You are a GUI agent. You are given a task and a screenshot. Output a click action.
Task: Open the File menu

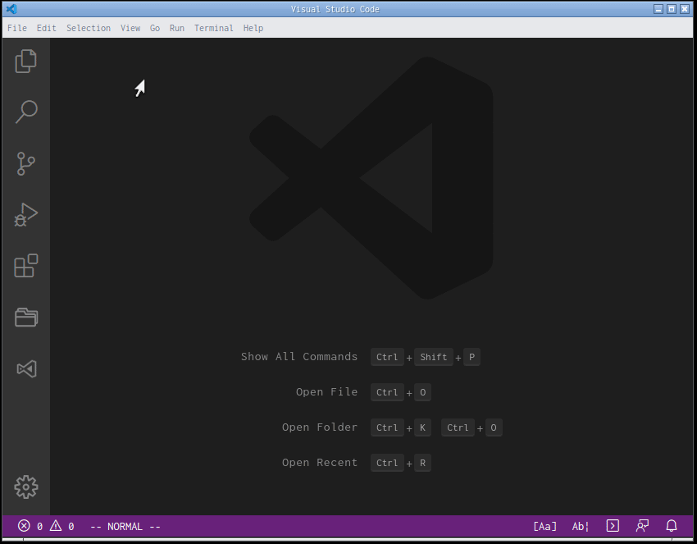coord(17,28)
